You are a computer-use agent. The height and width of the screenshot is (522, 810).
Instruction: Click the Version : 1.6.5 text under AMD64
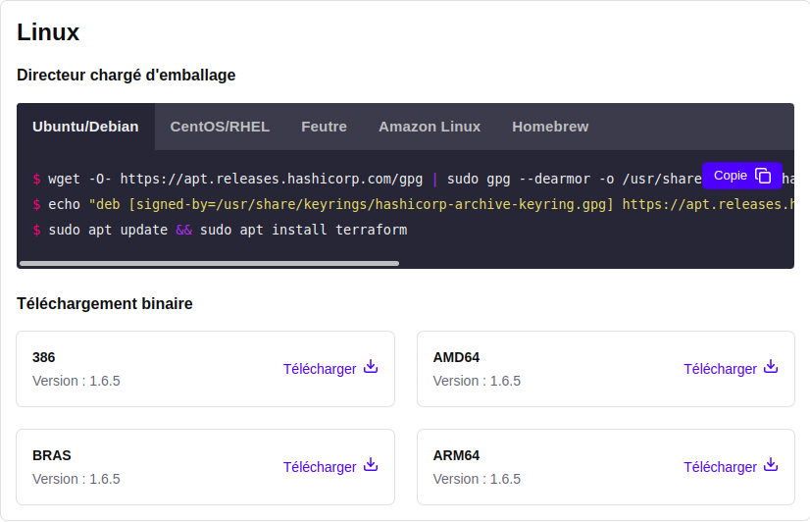click(x=477, y=381)
